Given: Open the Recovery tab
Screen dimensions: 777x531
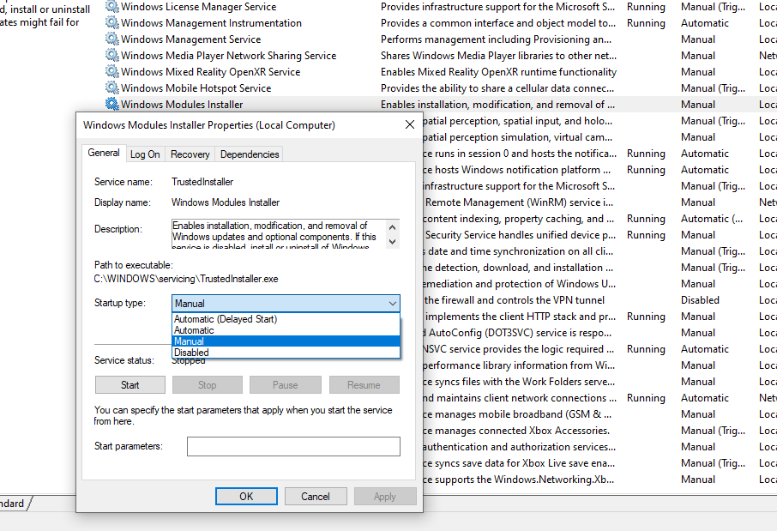Looking at the screenshot, I should coord(190,154).
